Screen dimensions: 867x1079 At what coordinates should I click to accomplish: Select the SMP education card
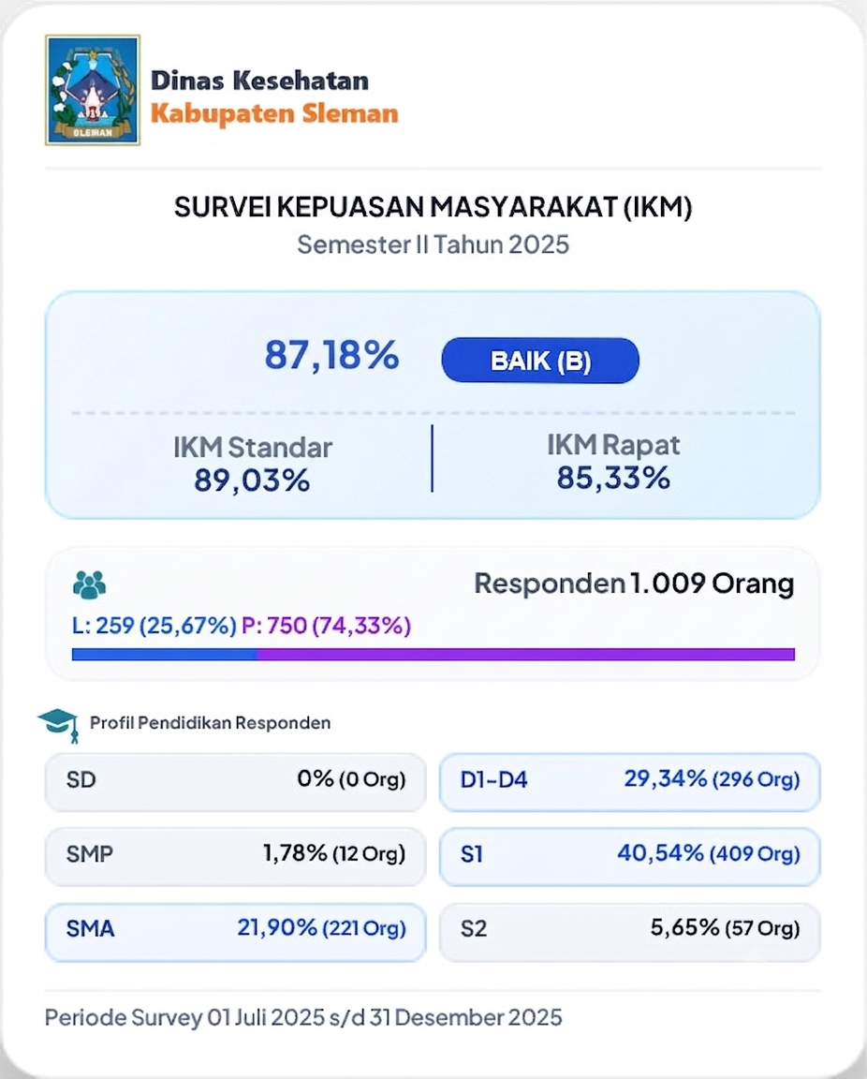(235, 854)
